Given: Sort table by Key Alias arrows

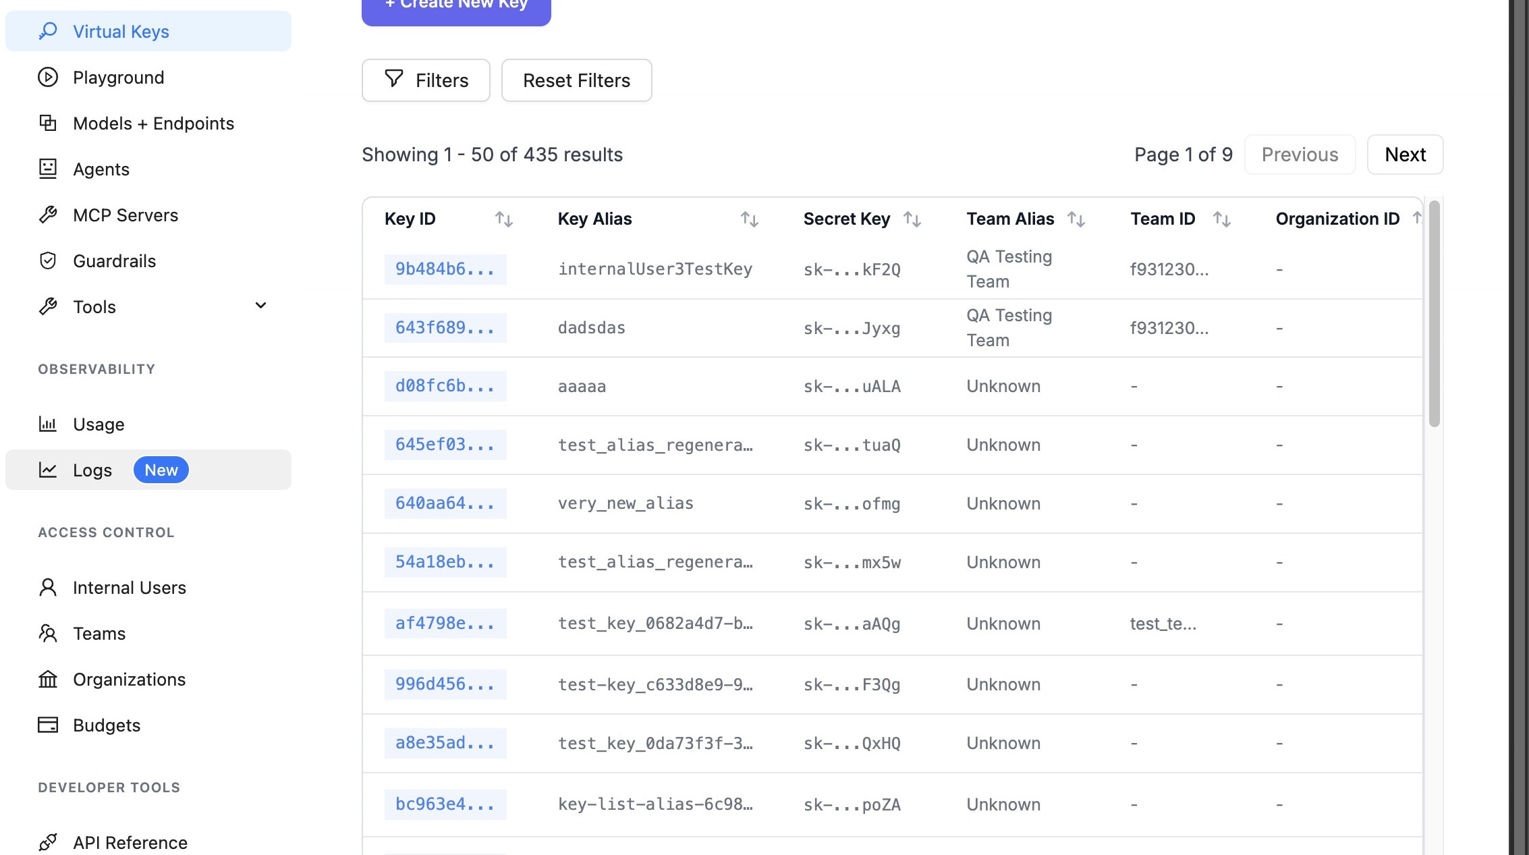Looking at the screenshot, I should [x=749, y=219].
